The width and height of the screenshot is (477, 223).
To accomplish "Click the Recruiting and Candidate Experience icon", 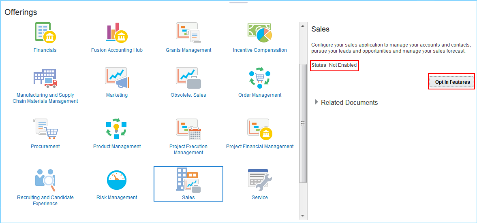I will point(45,180).
